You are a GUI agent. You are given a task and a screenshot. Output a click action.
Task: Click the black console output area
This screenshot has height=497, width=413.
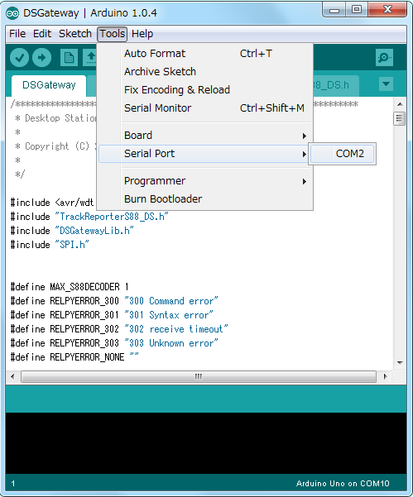(x=206, y=443)
